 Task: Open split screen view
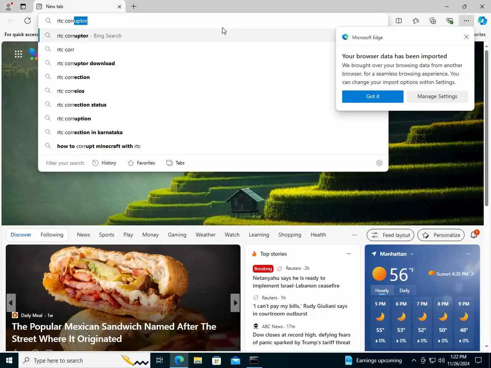[x=399, y=21]
